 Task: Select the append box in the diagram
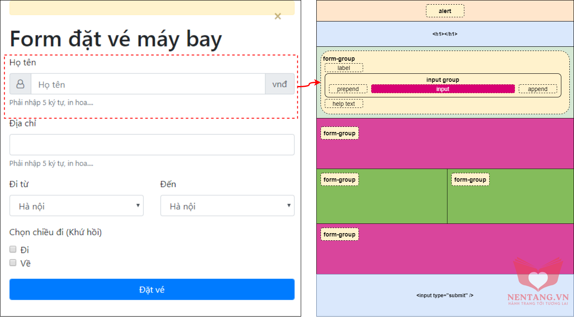tap(538, 89)
